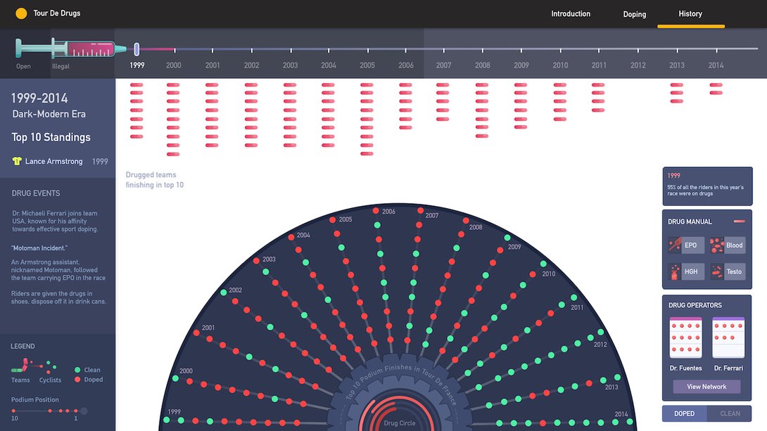Jump to year 2007 on the timeline
767x431 pixels.
pyautogui.click(x=444, y=65)
